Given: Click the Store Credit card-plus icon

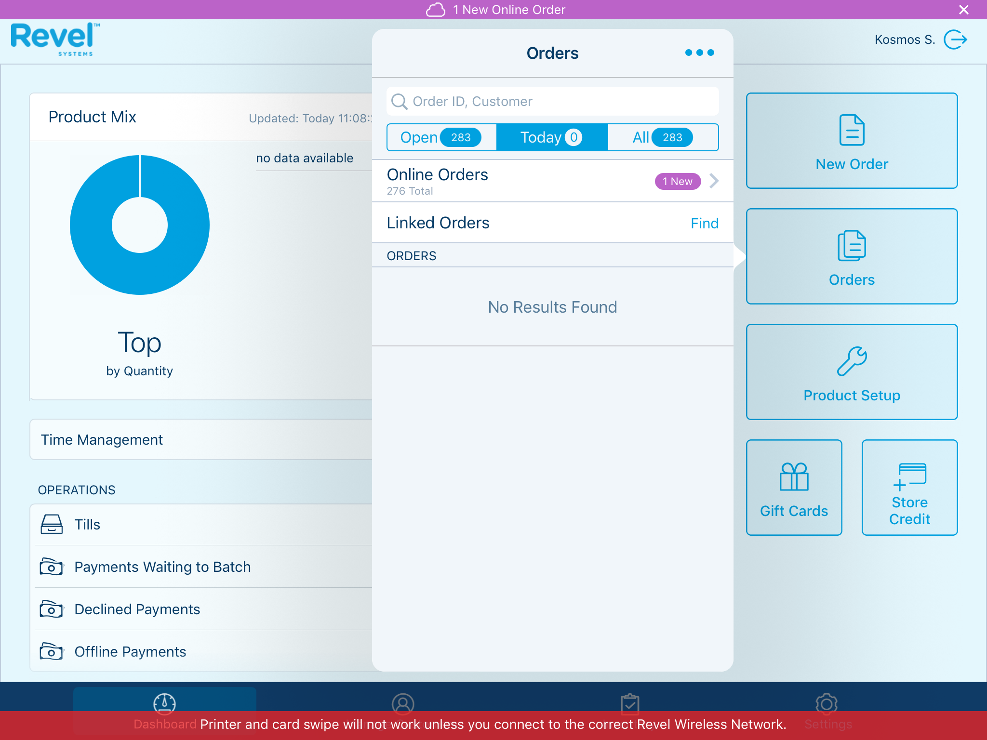Looking at the screenshot, I should (909, 476).
